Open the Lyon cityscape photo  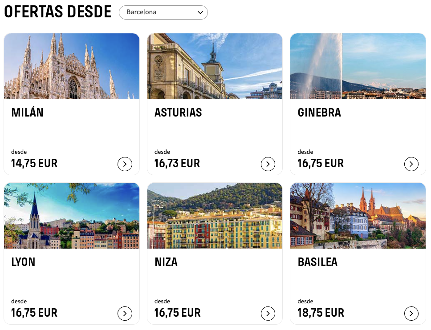tap(72, 216)
